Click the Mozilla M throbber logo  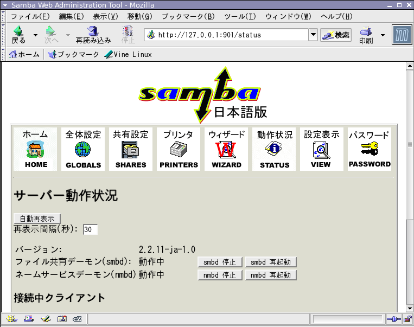(402, 35)
